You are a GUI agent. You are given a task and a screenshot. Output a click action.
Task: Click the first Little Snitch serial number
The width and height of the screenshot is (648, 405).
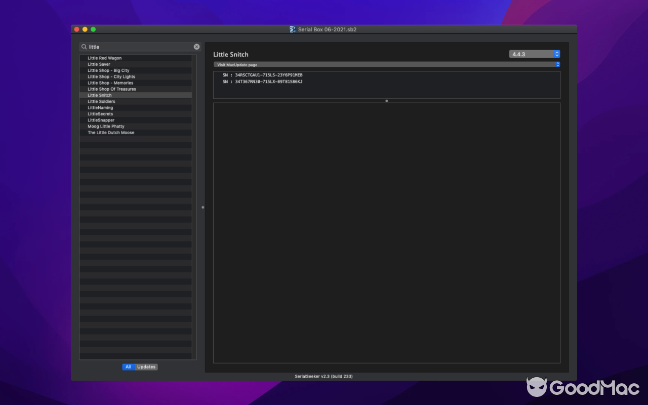click(268, 75)
